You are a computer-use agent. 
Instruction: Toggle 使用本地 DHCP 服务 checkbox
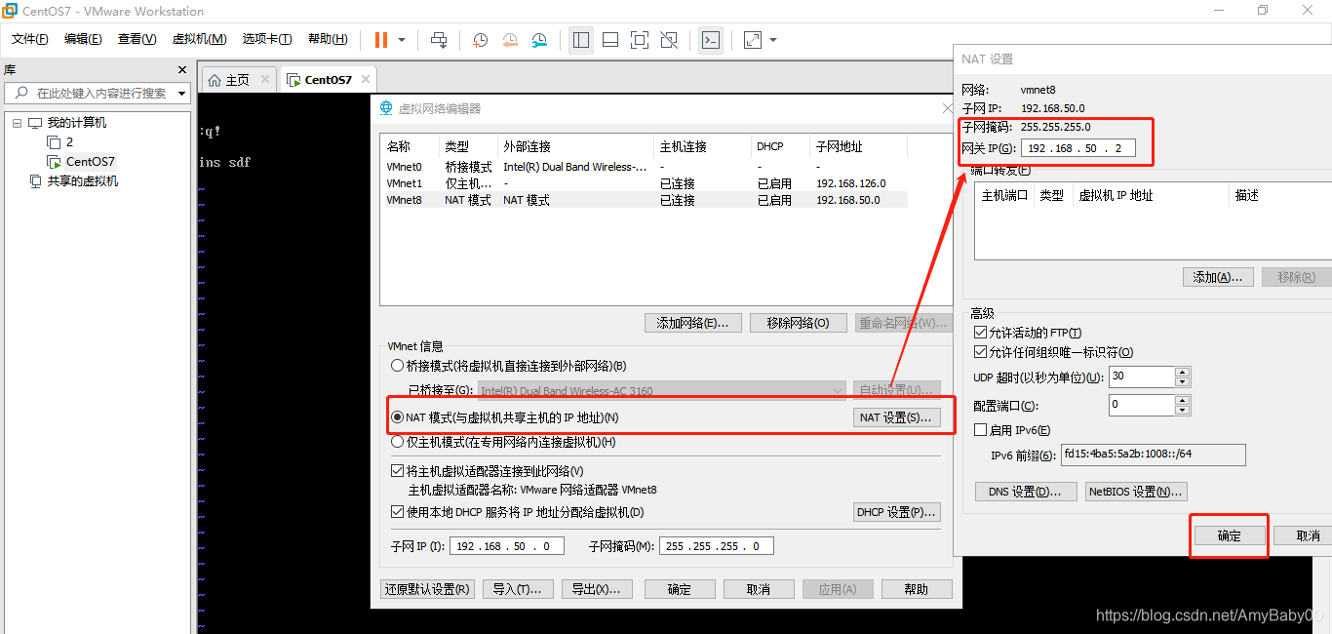(x=397, y=512)
